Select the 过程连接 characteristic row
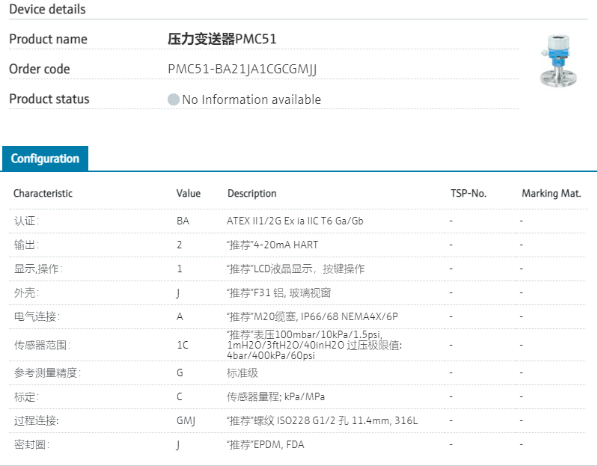This screenshot has height=466, width=598. [x=36, y=420]
